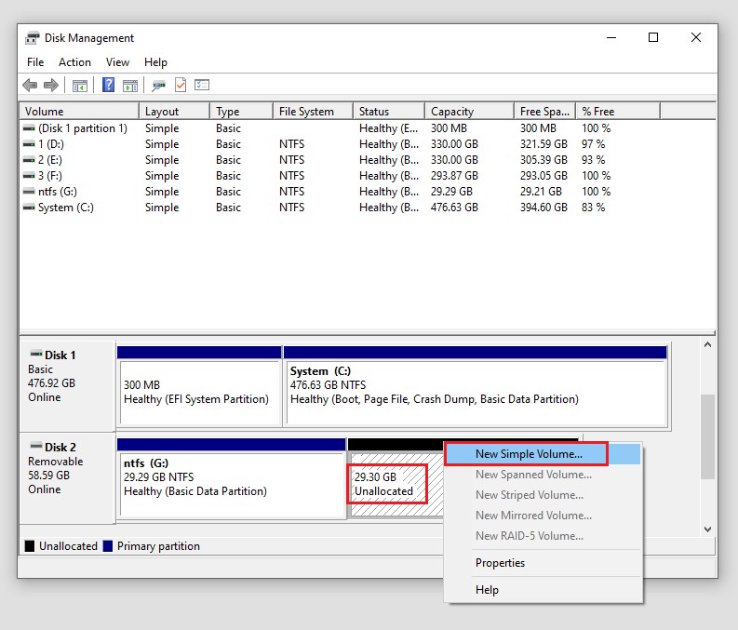The width and height of the screenshot is (738, 630).
Task: Sort volumes by Capacity column header
Action: [452, 112]
